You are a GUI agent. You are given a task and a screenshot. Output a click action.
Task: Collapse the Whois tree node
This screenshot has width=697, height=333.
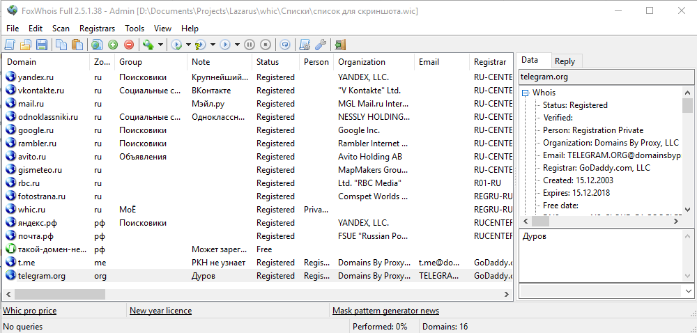526,93
